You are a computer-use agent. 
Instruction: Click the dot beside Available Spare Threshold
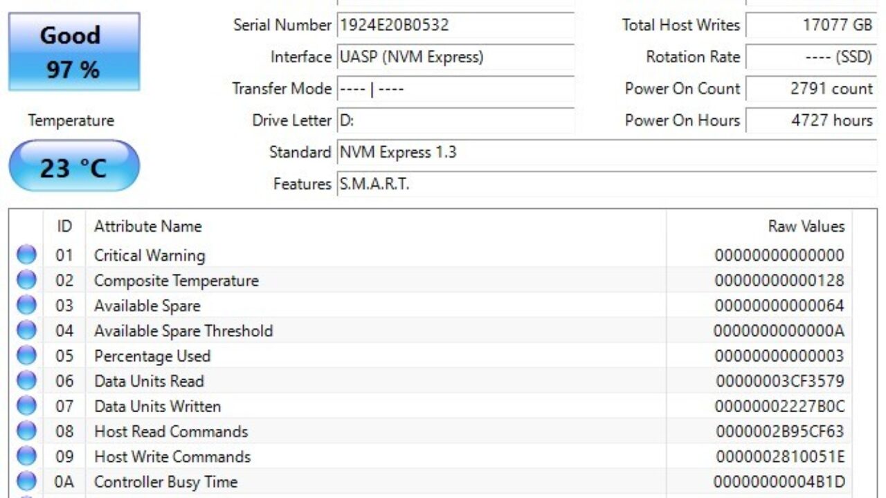point(26,331)
